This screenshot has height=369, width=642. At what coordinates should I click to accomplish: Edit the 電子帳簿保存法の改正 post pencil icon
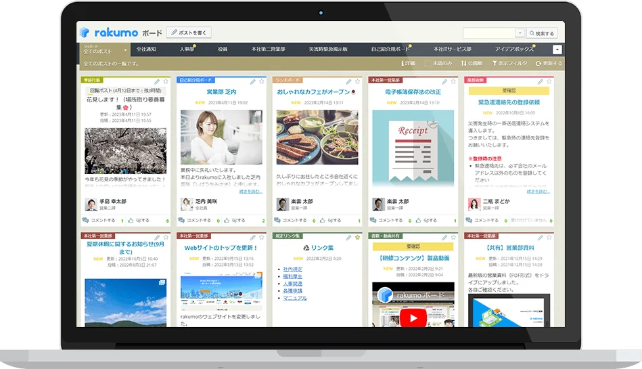point(444,82)
